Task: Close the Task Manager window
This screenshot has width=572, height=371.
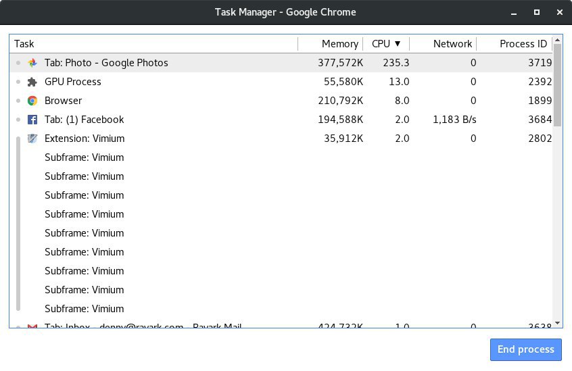Action: [x=560, y=12]
